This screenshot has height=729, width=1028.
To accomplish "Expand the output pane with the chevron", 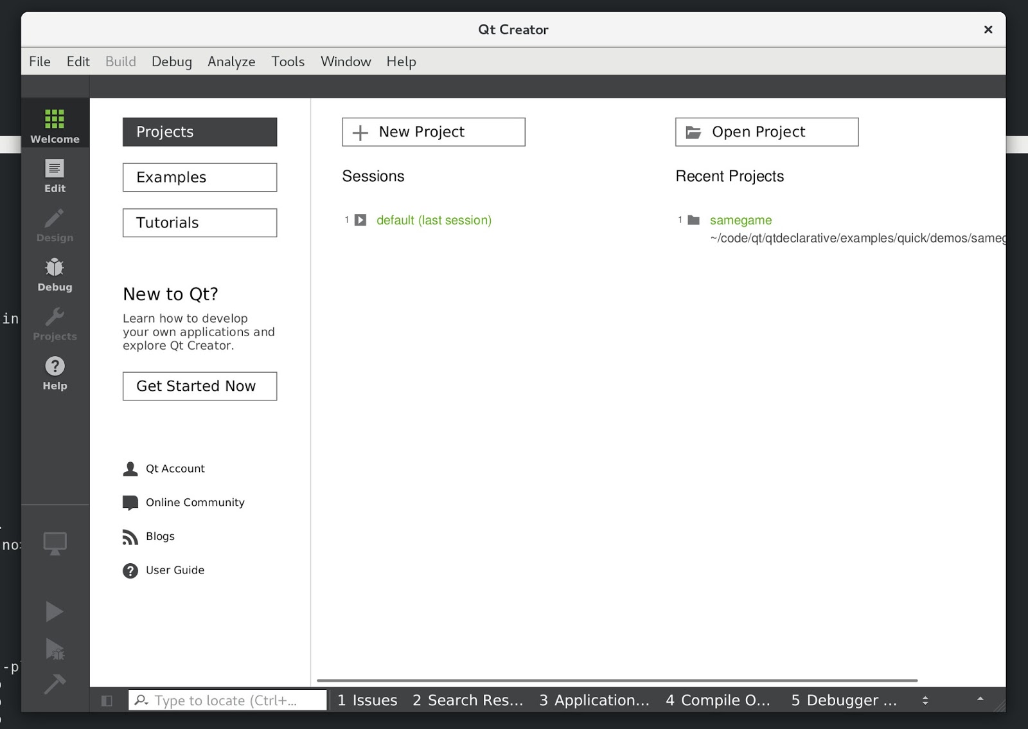I will click(x=979, y=700).
